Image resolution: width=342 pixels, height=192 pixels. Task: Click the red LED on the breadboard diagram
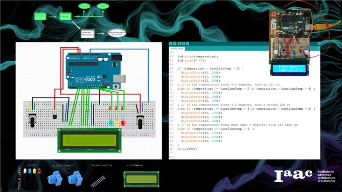(123, 123)
